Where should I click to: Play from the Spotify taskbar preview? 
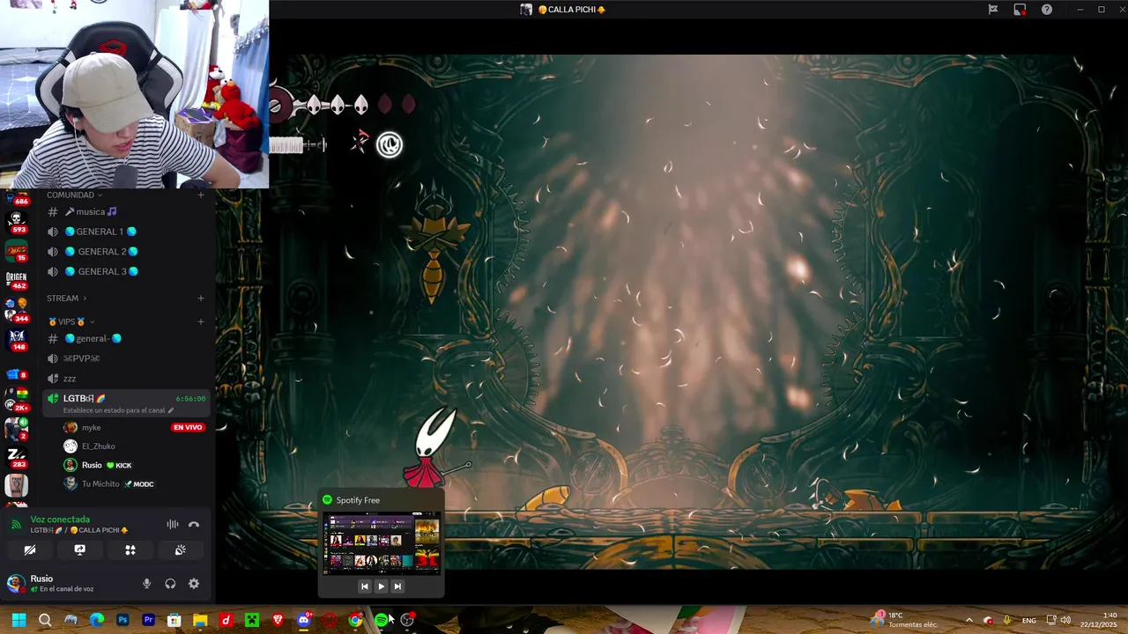point(381,586)
